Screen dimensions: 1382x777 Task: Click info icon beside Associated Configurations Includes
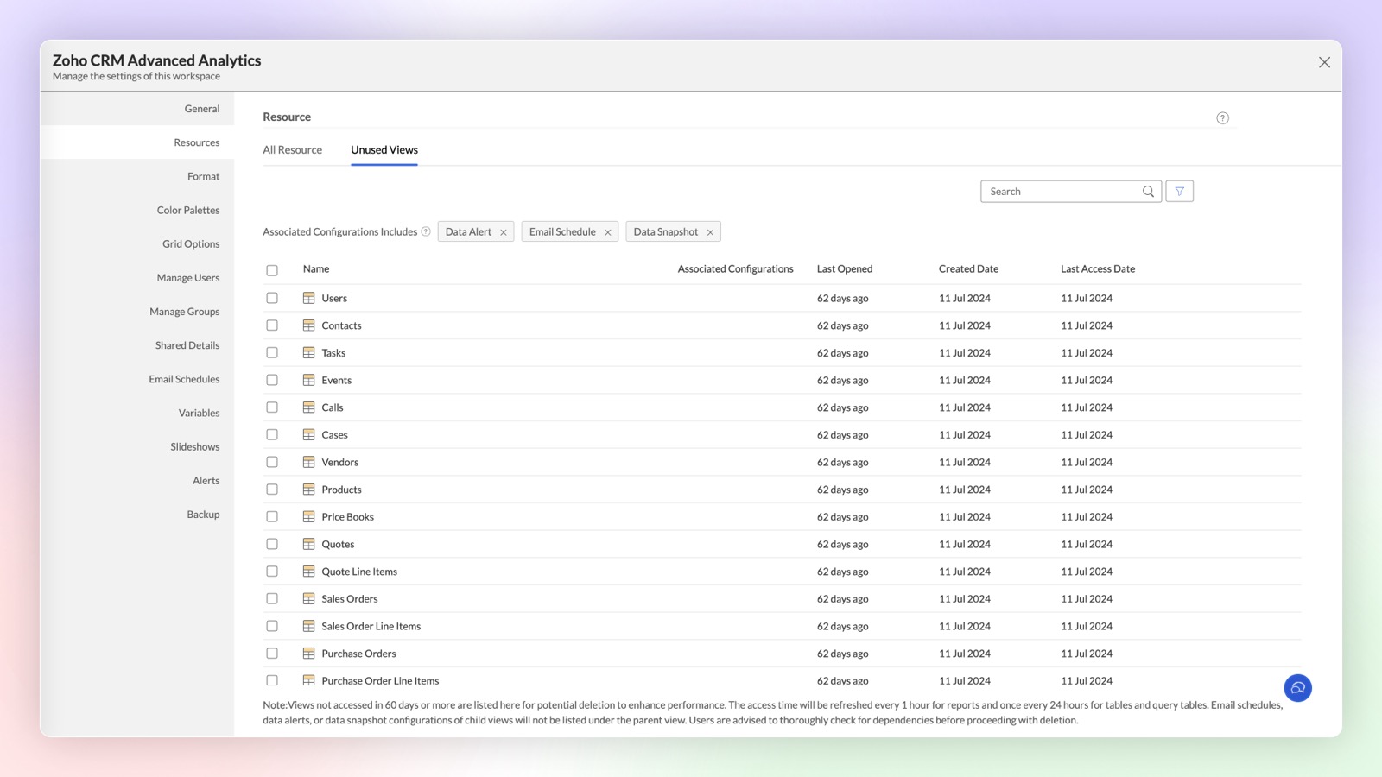pos(426,231)
